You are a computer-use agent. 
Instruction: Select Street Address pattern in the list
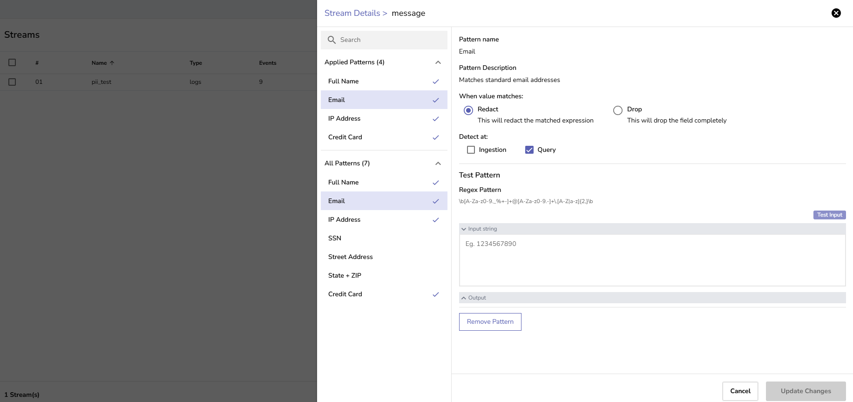[x=350, y=257]
